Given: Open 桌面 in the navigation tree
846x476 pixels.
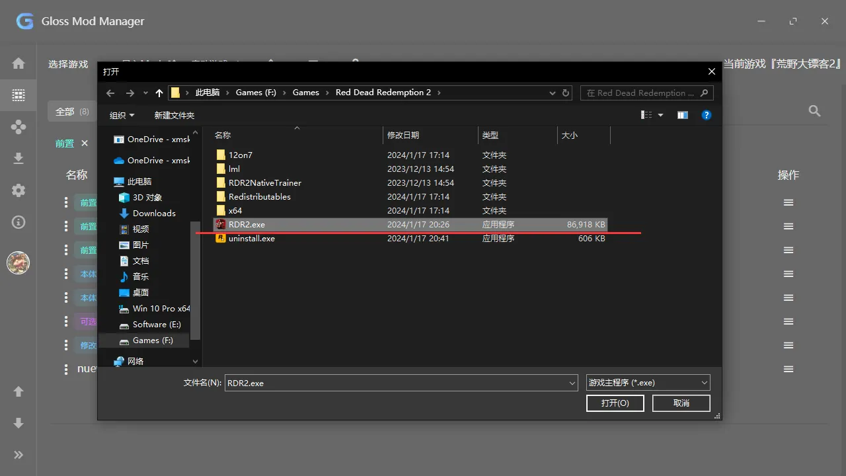Looking at the screenshot, I should [x=134, y=293].
